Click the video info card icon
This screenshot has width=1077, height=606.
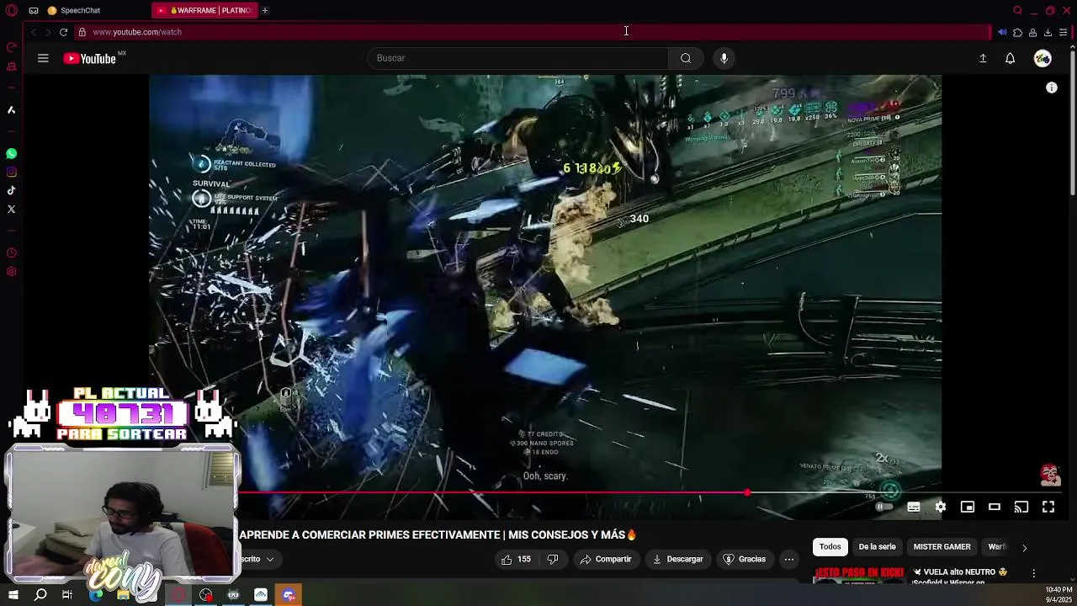1051,88
